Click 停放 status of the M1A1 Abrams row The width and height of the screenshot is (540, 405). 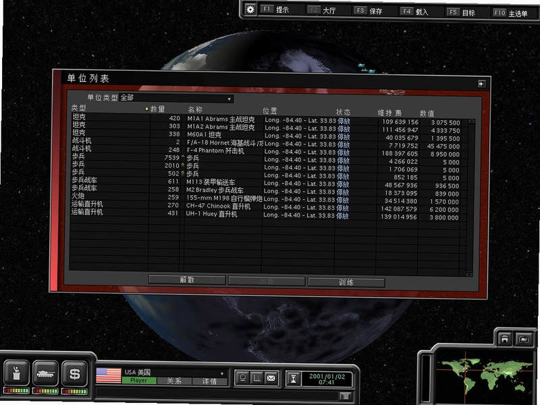click(344, 121)
